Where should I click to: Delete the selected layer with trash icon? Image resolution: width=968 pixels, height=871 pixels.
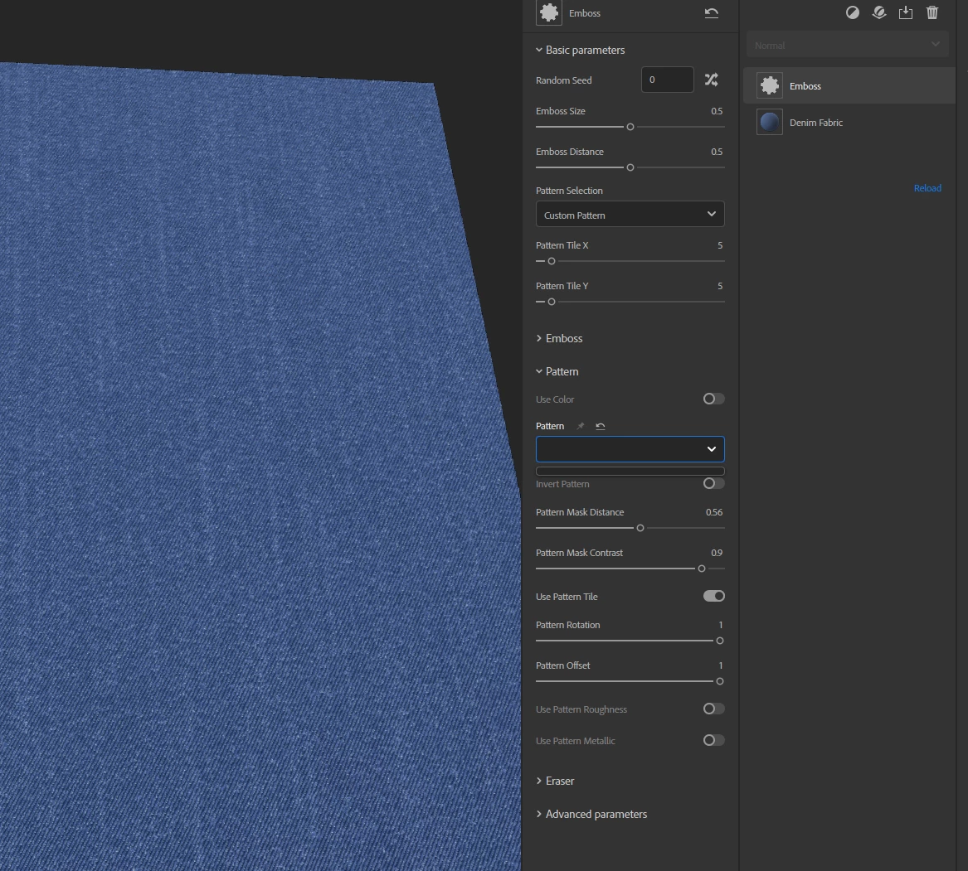pyautogui.click(x=932, y=12)
